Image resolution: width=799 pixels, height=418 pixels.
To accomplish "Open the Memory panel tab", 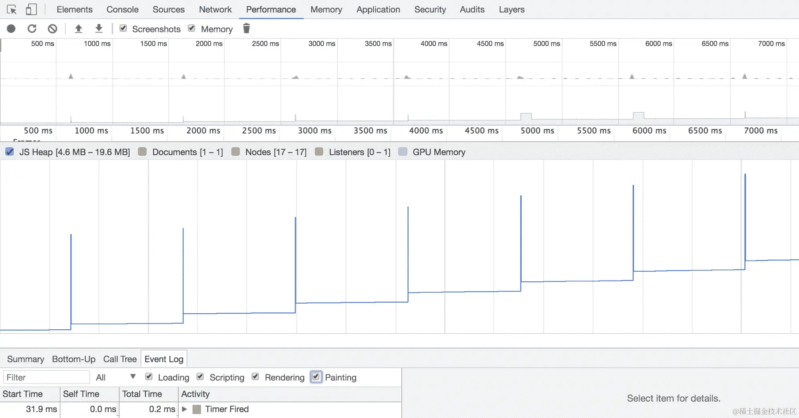I will point(326,10).
